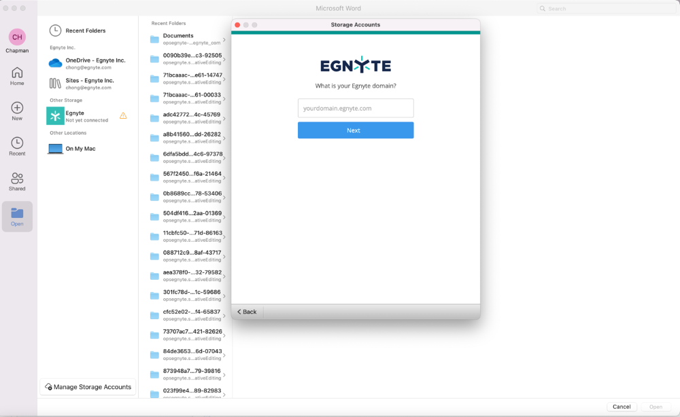Select Recent Folders clock entry

tap(78, 31)
